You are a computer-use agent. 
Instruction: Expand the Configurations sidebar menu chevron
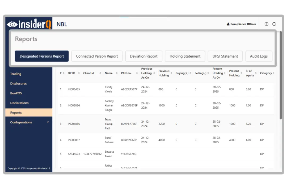tap(48, 122)
